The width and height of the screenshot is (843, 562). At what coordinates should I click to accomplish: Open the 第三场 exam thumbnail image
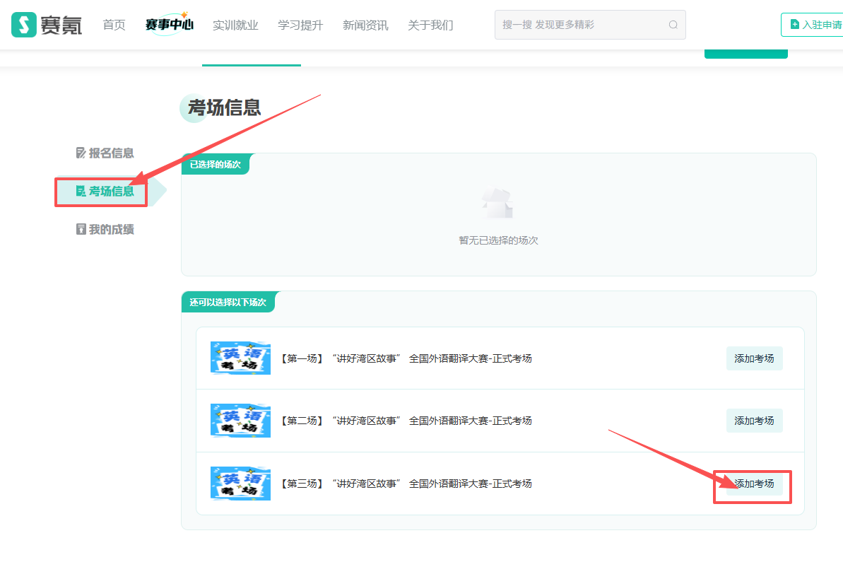[240, 484]
